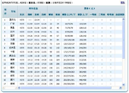Click the 列车信息 group header

pos(33,9)
